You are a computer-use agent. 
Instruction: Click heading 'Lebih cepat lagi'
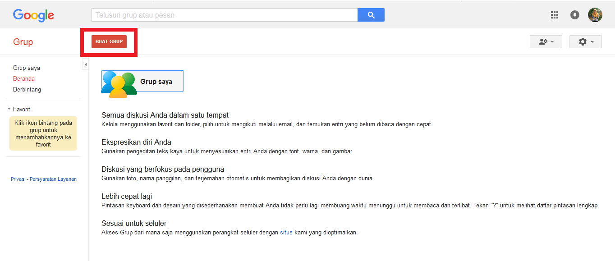[x=127, y=197]
